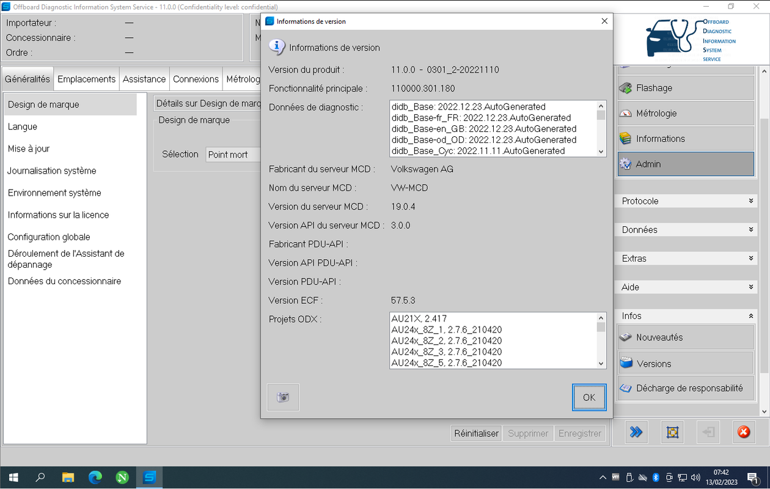Expand the Extras section
The image size is (770, 489).
pos(687,259)
